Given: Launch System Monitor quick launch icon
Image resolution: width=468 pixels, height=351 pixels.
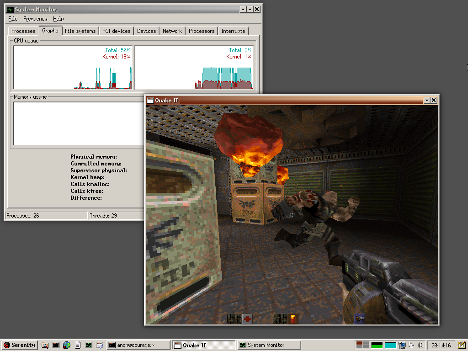Looking at the screenshot, I should pyautogui.click(x=89, y=346).
